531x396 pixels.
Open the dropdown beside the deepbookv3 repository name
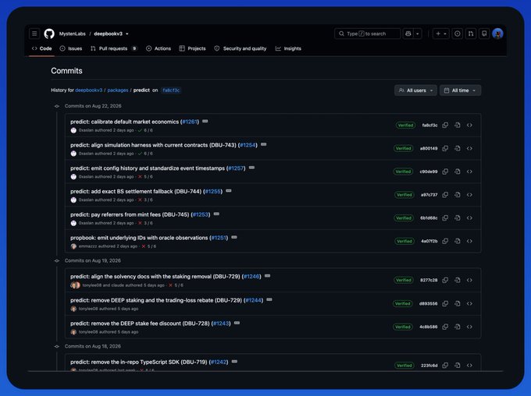coord(127,34)
